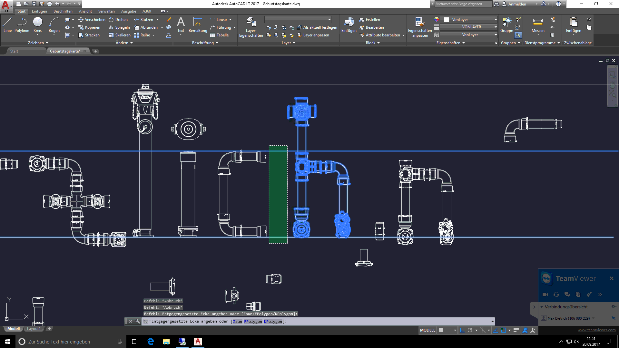Open the VONLAYER lineweight dropdown

point(469,27)
